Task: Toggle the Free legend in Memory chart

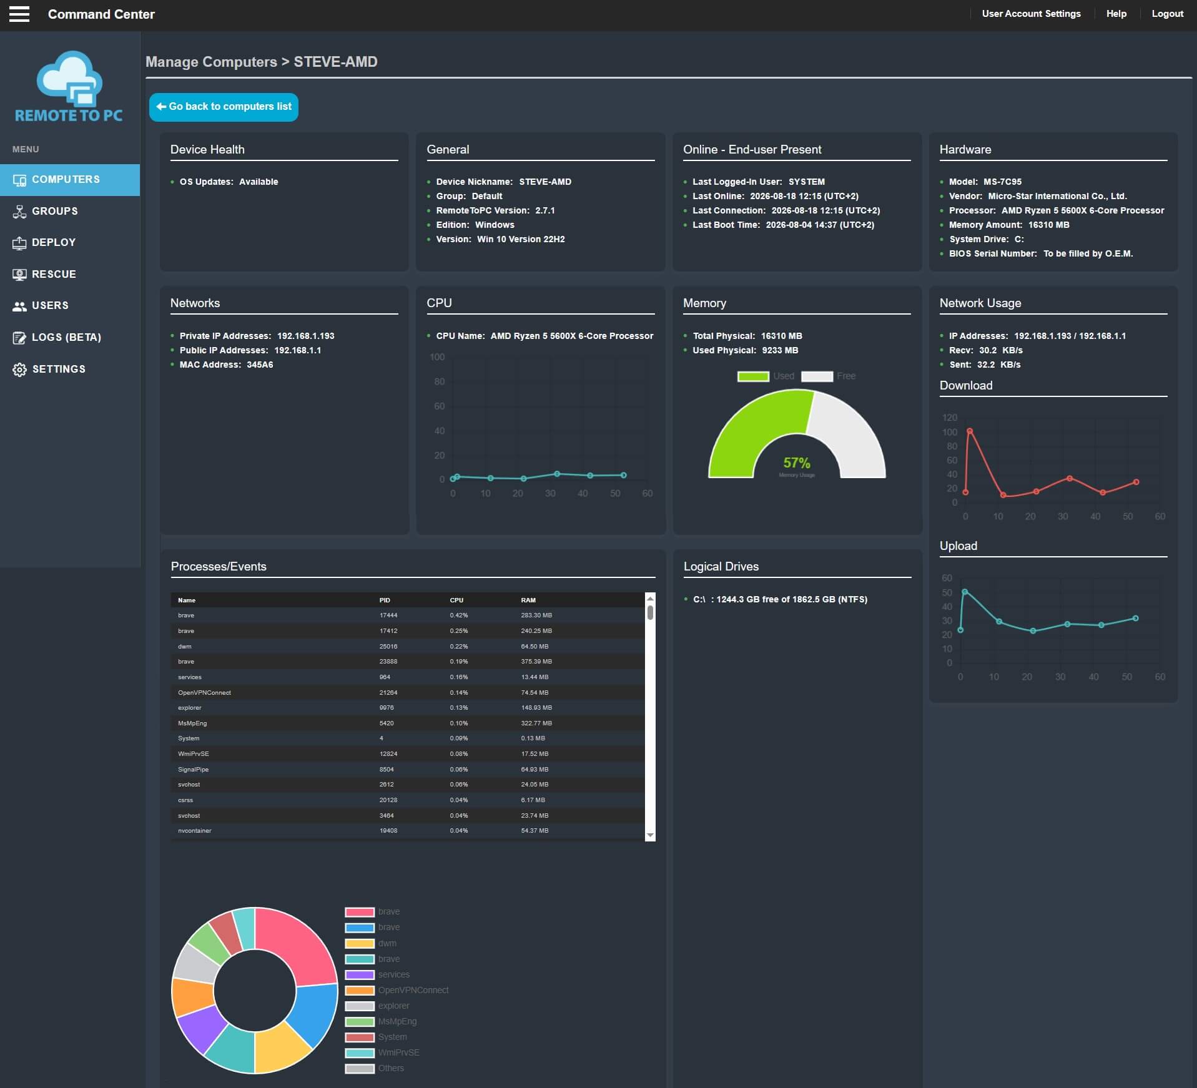Action: click(829, 376)
